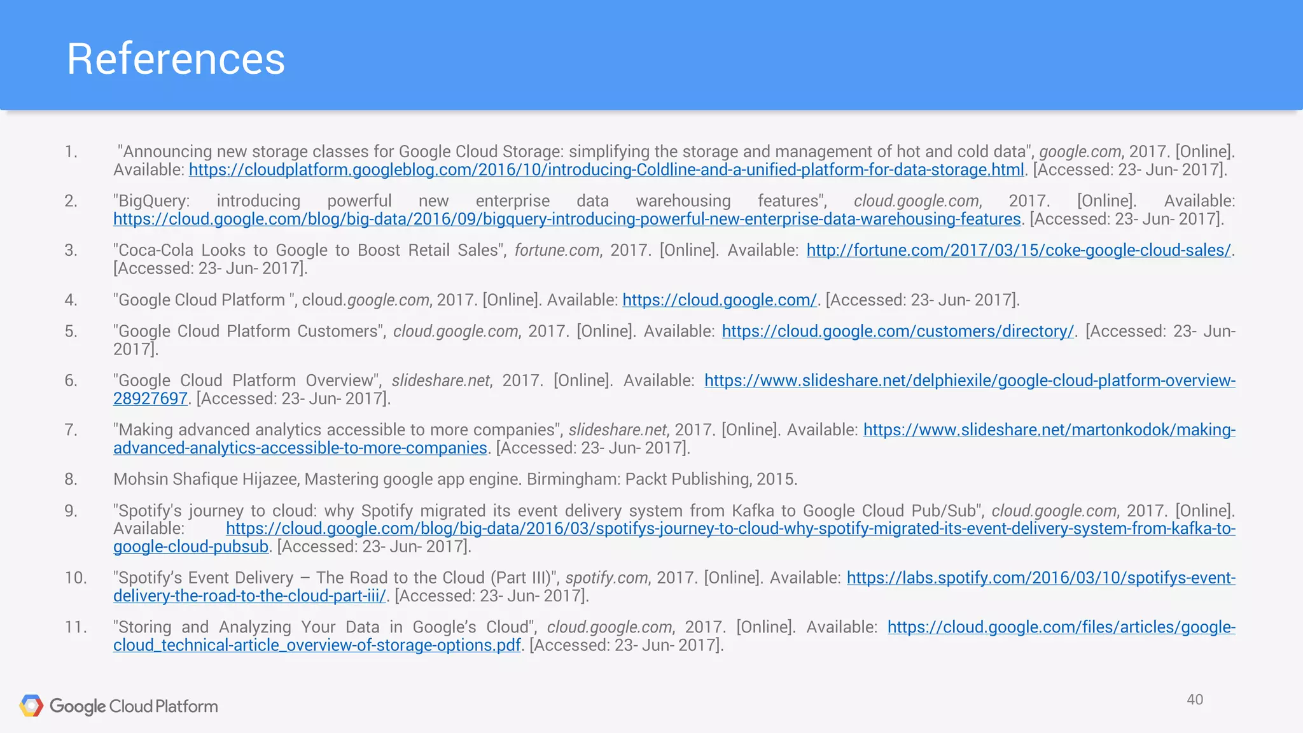
Task: Open the slideshare martonkodok making-advanced-analytics link
Action: click(1049, 430)
